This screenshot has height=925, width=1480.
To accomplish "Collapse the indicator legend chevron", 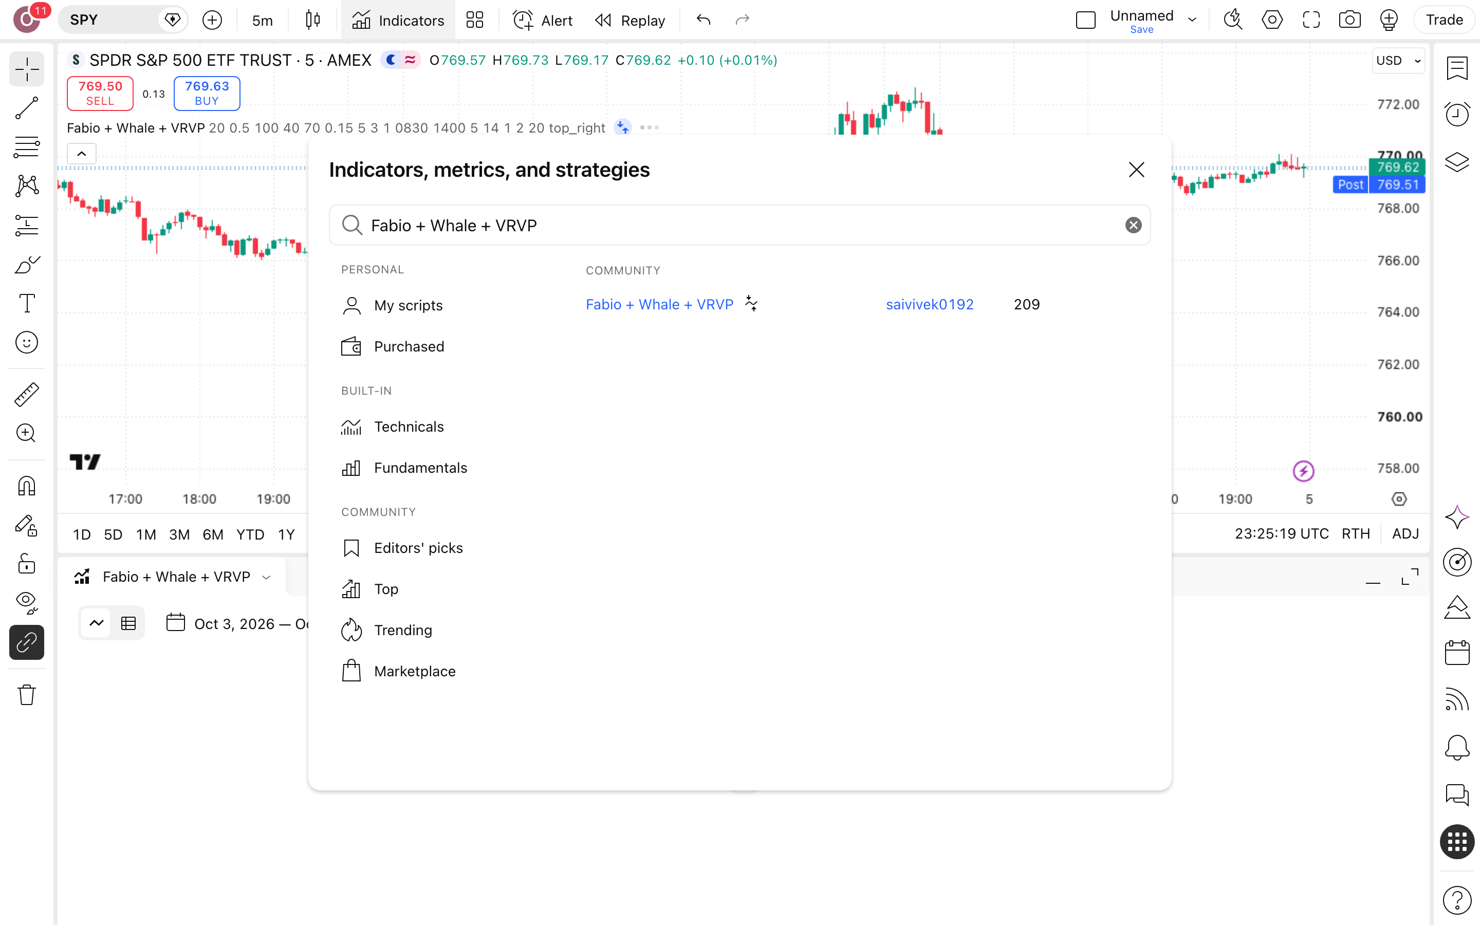I will tap(81, 154).
